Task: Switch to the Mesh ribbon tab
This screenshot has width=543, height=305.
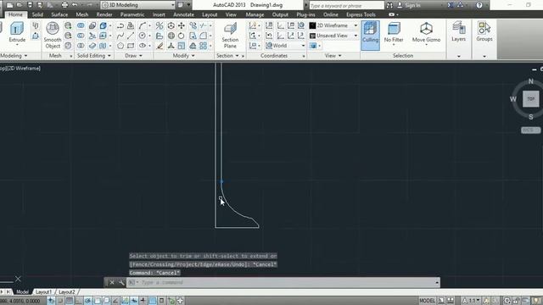Action: tap(82, 14)
